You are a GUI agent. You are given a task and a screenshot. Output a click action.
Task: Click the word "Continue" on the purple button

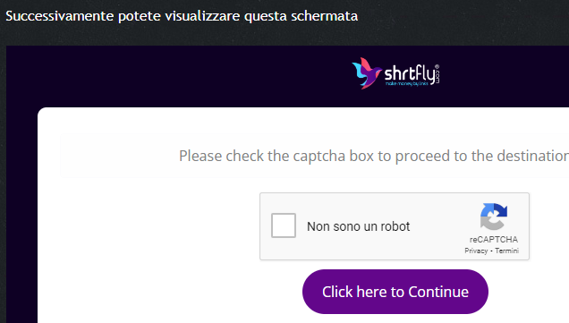(438, 292)
